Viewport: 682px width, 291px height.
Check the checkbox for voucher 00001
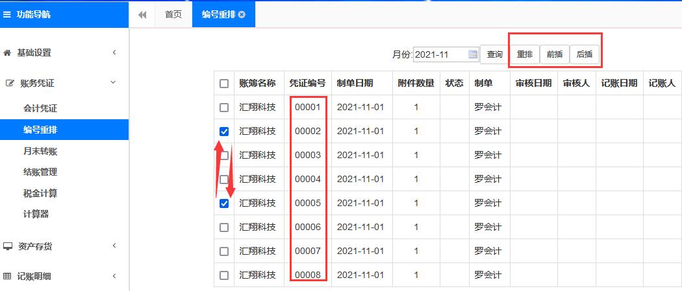224,107
